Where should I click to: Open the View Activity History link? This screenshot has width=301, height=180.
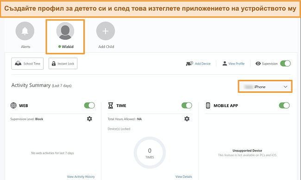tap(81, 177)
